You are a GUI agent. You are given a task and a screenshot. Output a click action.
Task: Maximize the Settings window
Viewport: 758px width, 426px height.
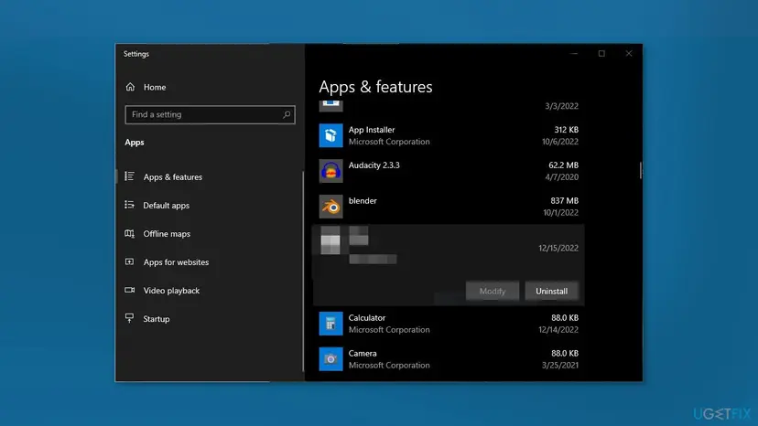coord(601,54)
